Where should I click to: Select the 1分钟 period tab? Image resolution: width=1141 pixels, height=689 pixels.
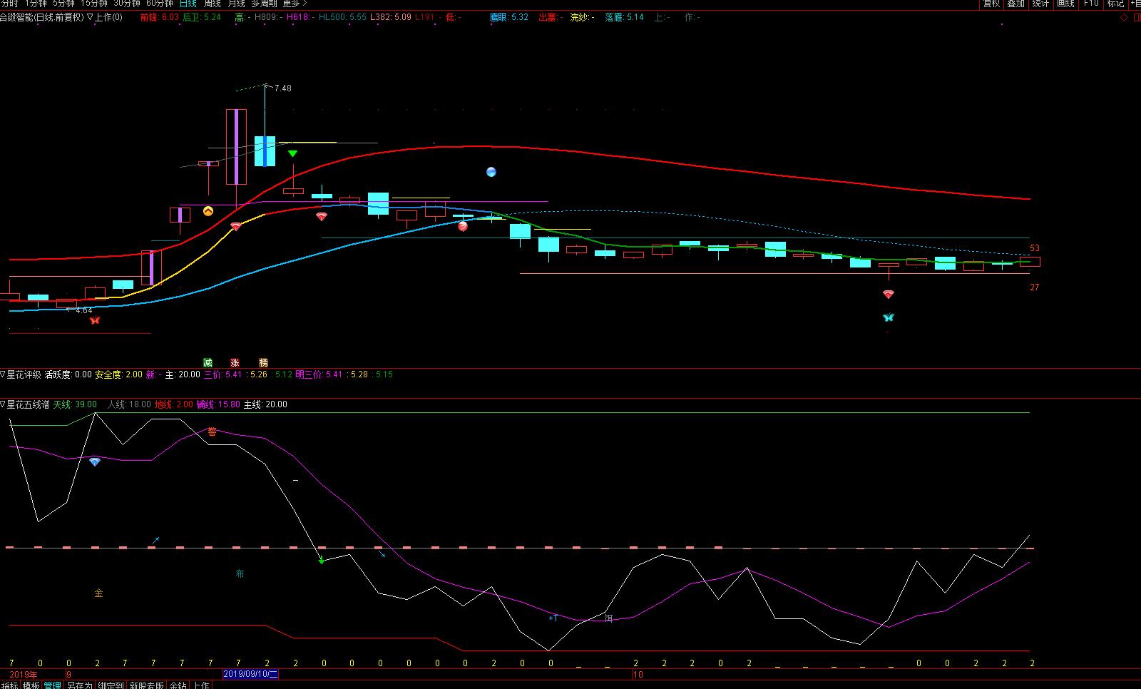36,4
